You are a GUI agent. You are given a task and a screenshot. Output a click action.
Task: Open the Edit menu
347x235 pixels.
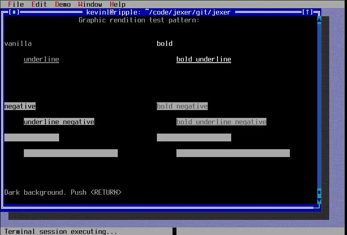[39, 4]
